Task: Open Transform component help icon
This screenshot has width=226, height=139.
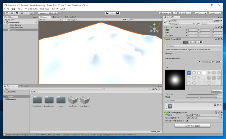Action: pyautogui.click(x=216, y=27)
